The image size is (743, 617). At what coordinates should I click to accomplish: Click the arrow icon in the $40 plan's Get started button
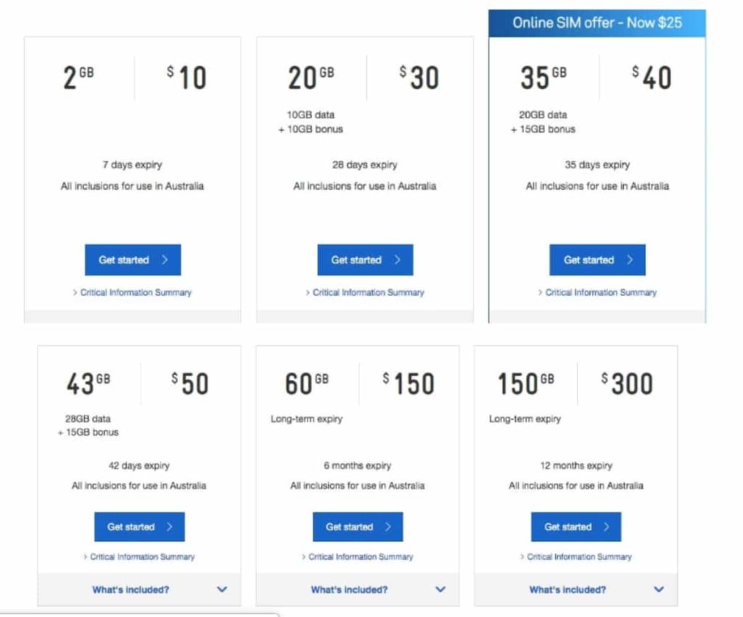pos(630,260)
